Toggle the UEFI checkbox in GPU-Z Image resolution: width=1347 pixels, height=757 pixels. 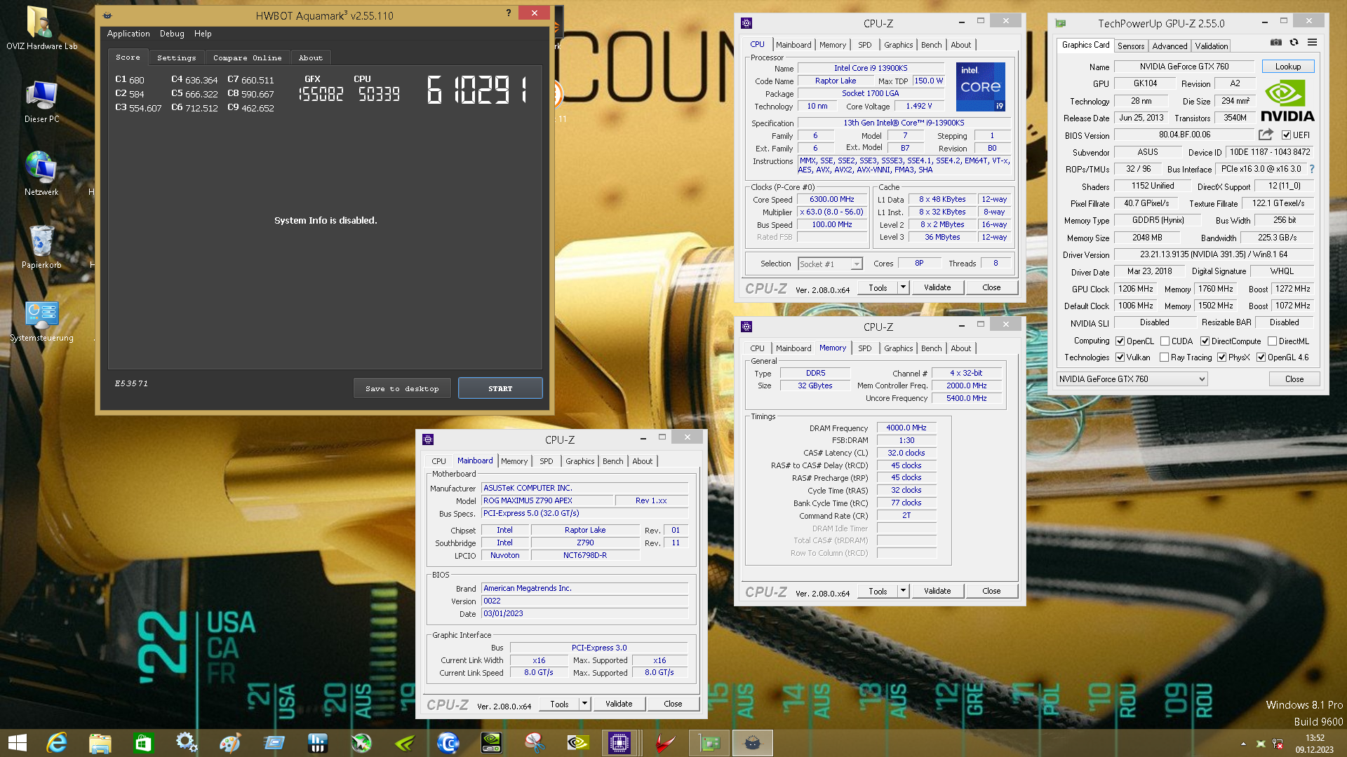1286,135
